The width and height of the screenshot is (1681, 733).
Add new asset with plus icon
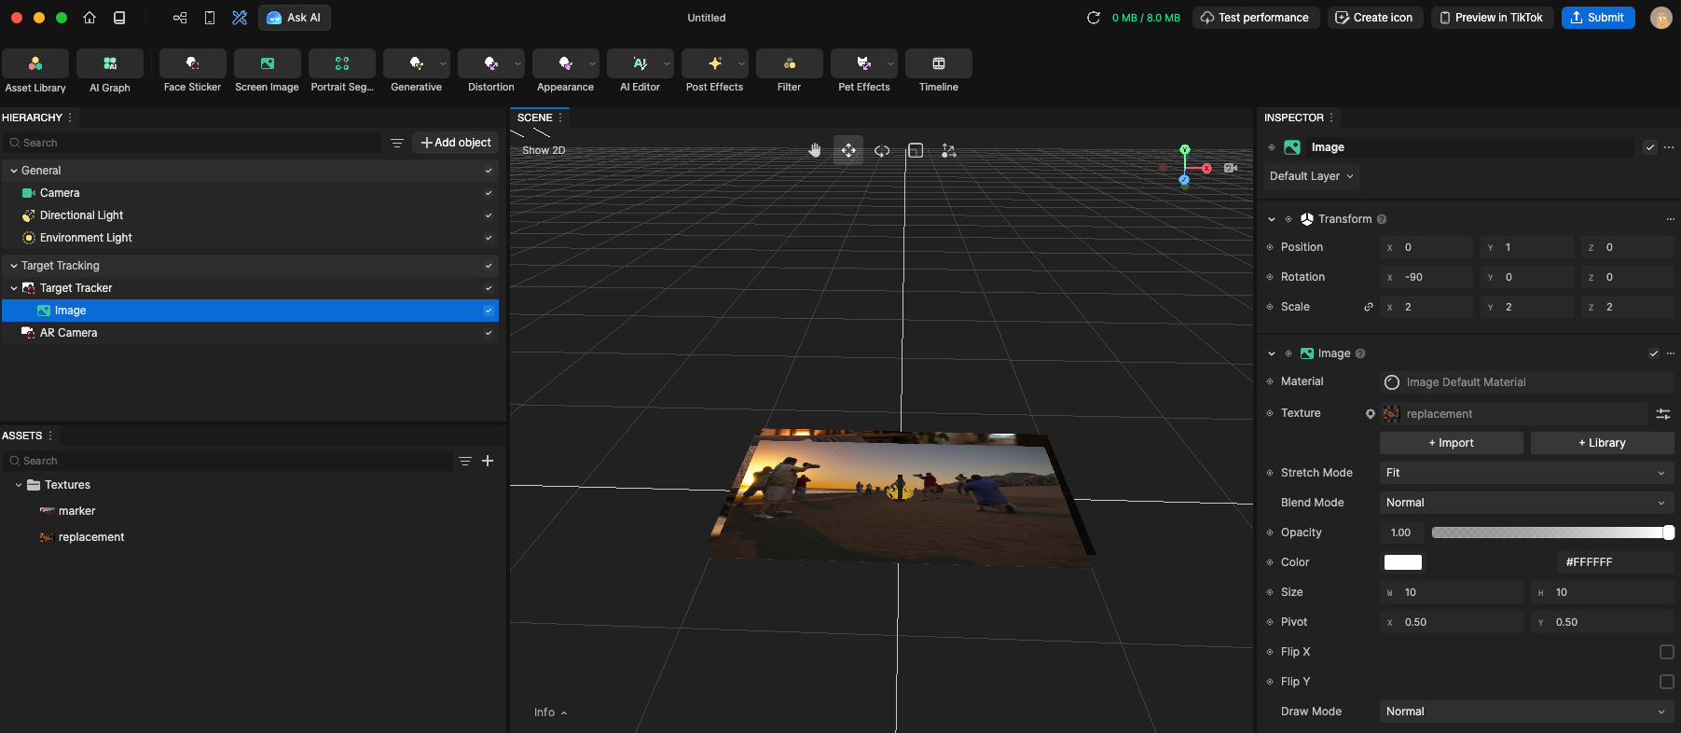click(x=488, y=461)
